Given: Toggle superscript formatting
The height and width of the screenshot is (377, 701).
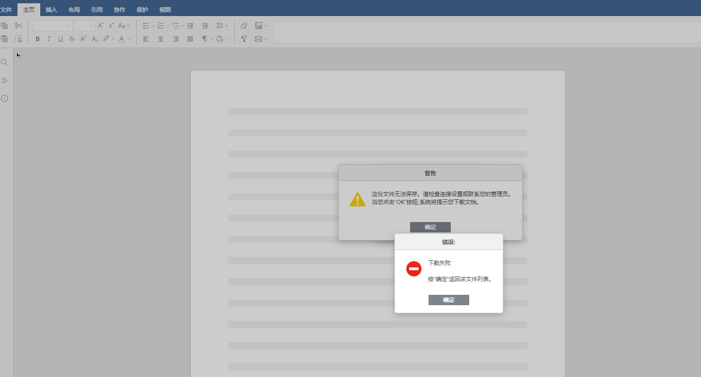Looking at the screenshot, I should (83, 39).
